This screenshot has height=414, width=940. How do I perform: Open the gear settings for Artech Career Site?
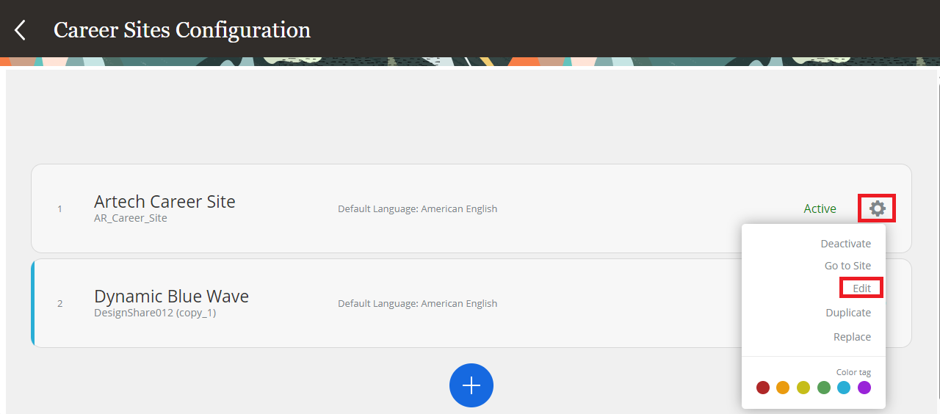pyautogui.click(x=877, y=208)
